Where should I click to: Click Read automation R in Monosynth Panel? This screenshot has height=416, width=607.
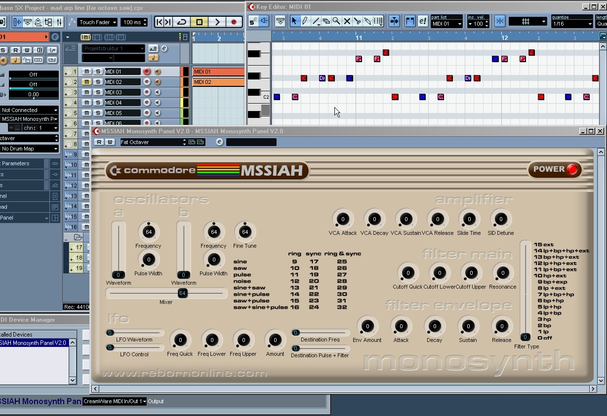click(x=99, y=142)
